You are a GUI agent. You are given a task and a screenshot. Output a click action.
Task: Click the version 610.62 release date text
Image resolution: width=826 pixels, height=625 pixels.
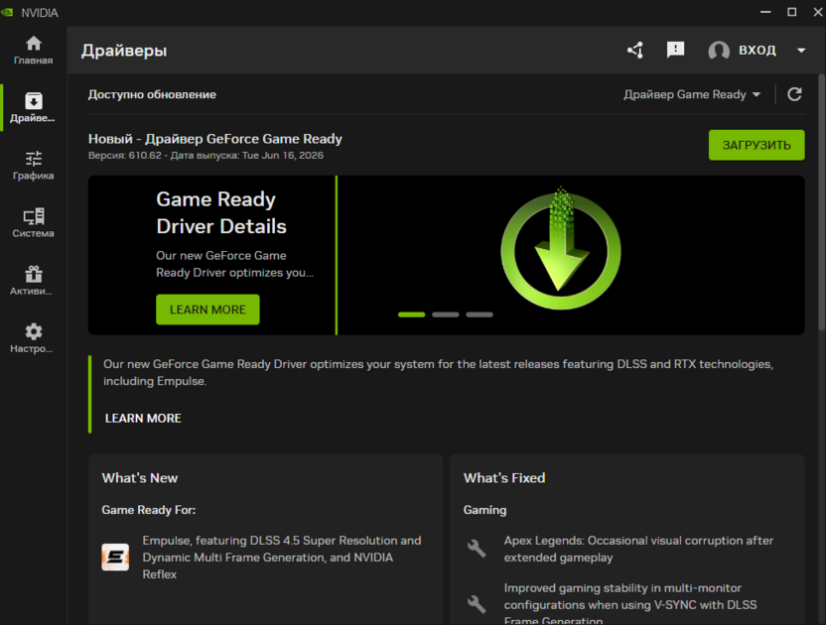point(206,156)
